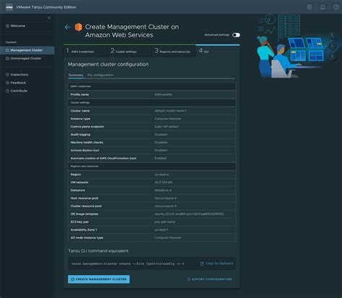
Task: Click the Tanzu CLI command equivalent heading
Action: (x=98, y=250)
